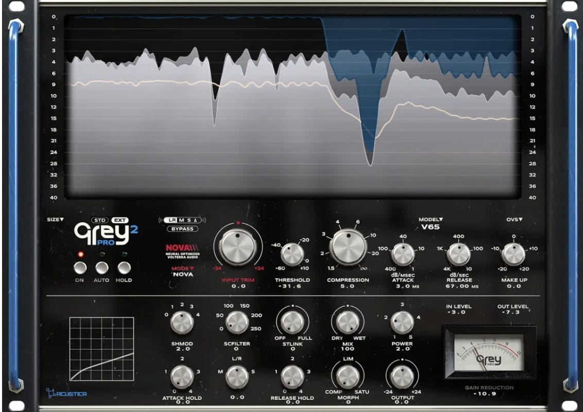Click the gain reduction VU meter
This screenshot has height=412, width=583.
tap(489, 352)
